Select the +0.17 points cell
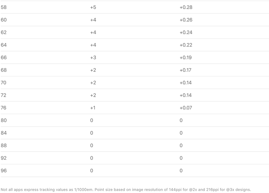This screenshot has height=193, width=269. [x=186, y=70]
